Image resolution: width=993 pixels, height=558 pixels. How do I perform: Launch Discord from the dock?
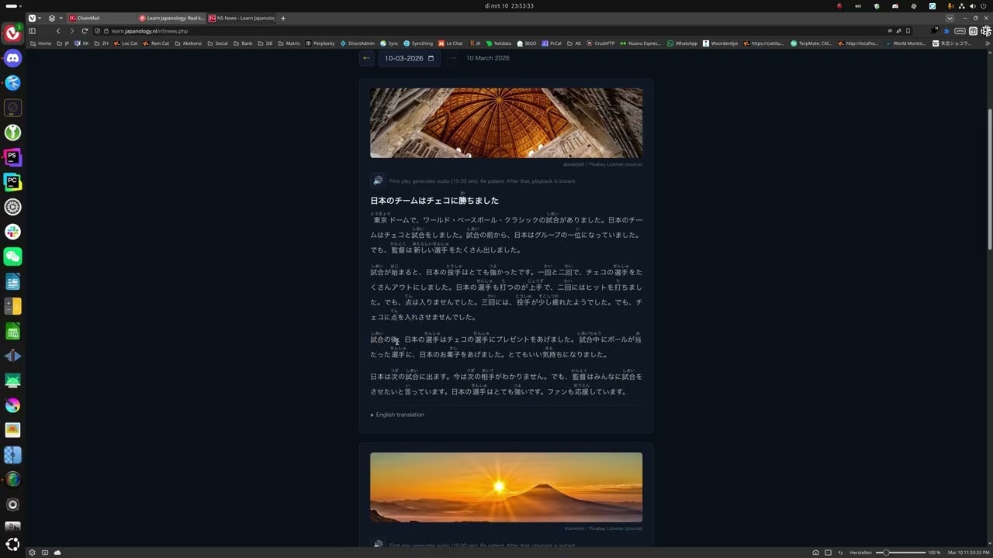point(12,58)
